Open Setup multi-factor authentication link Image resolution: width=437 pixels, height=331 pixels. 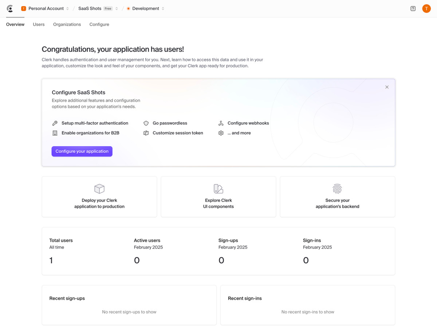coord(95,123)
